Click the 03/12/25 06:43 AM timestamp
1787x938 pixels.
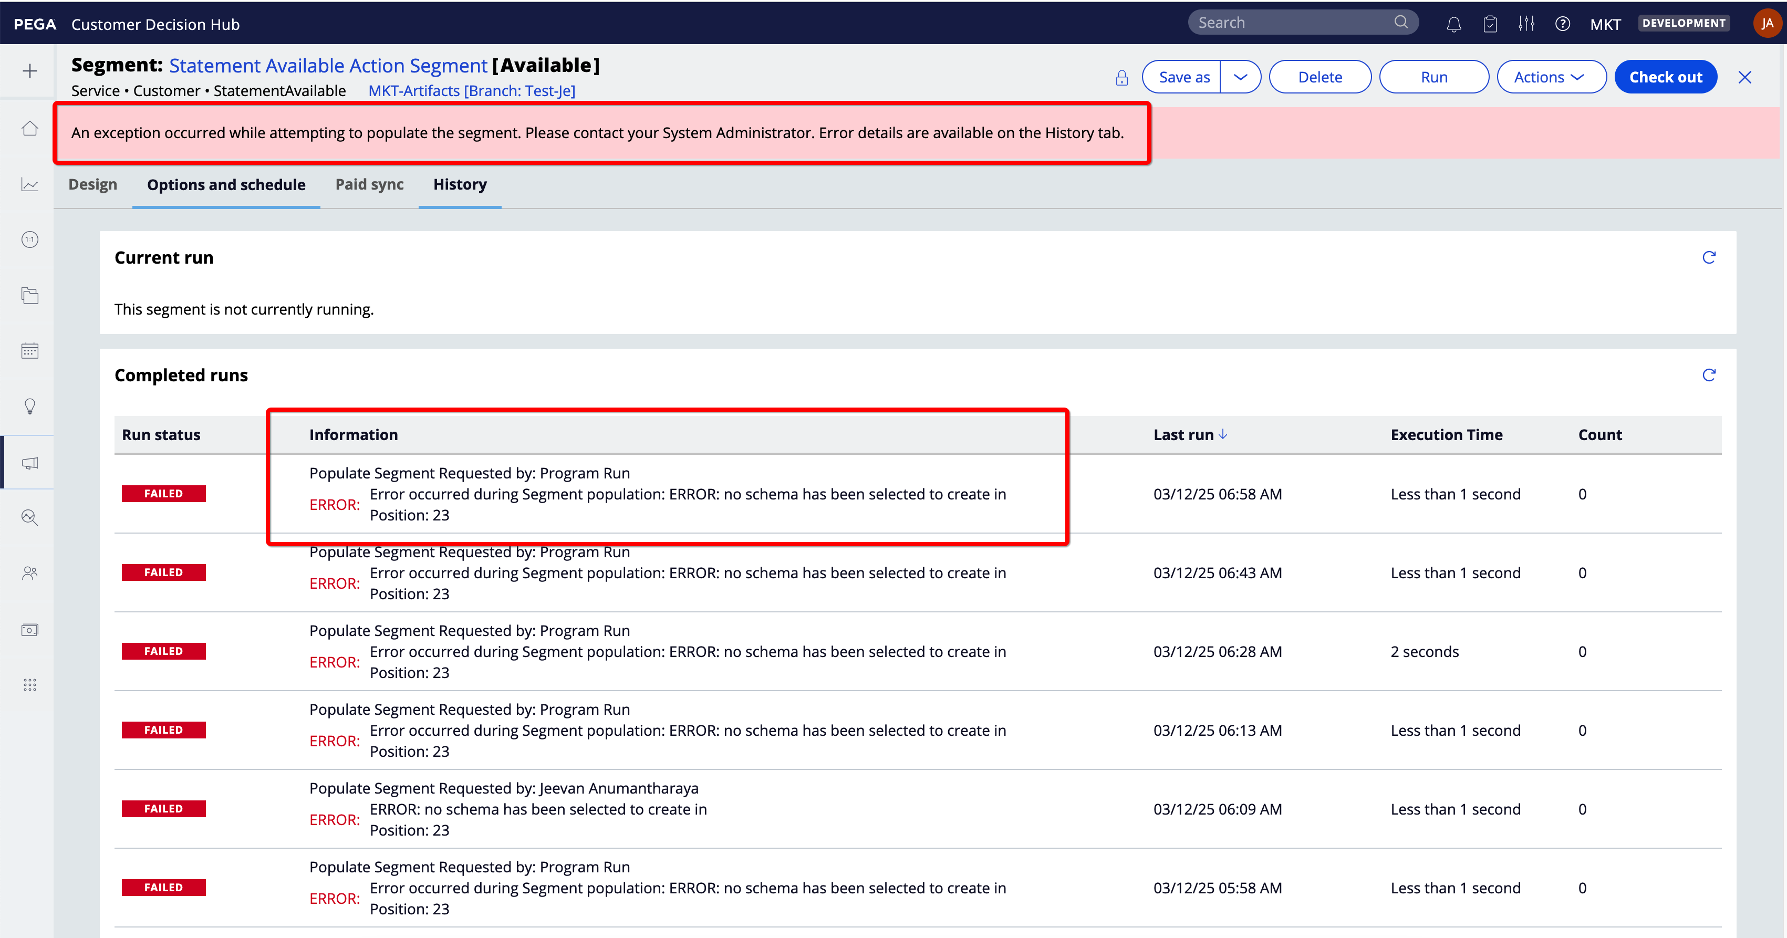pyautogui.click(x=1218, y=573)
